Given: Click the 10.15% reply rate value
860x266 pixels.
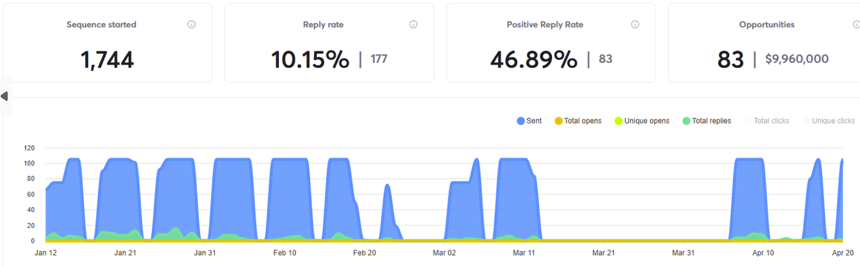Looking at the screenshot, I should pyautogui.click(x=310, y=60).
